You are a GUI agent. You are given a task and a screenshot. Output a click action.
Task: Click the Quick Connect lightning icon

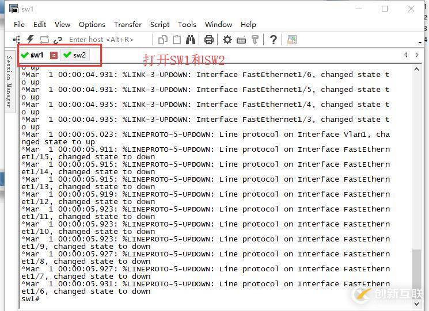(x=30, y=40)
